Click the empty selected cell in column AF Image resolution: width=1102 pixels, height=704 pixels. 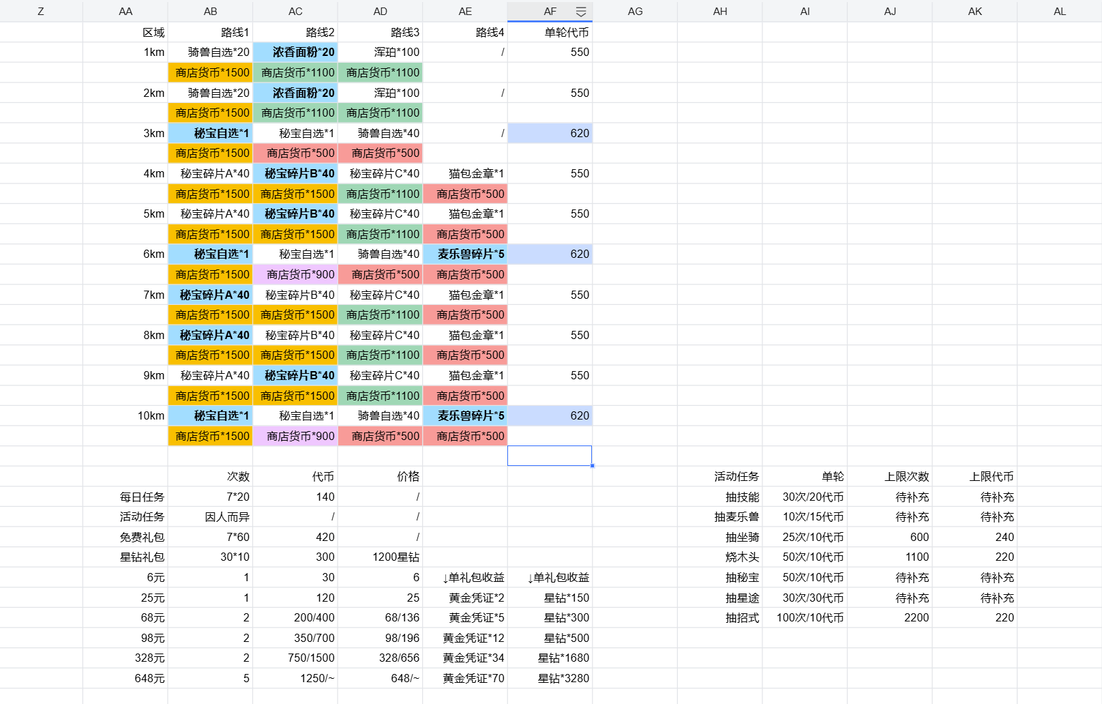coord(550,456)
